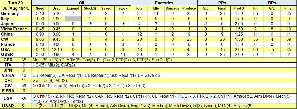Select the Factories group header
This screenshot has width=297, height=109.
(164, 3)
